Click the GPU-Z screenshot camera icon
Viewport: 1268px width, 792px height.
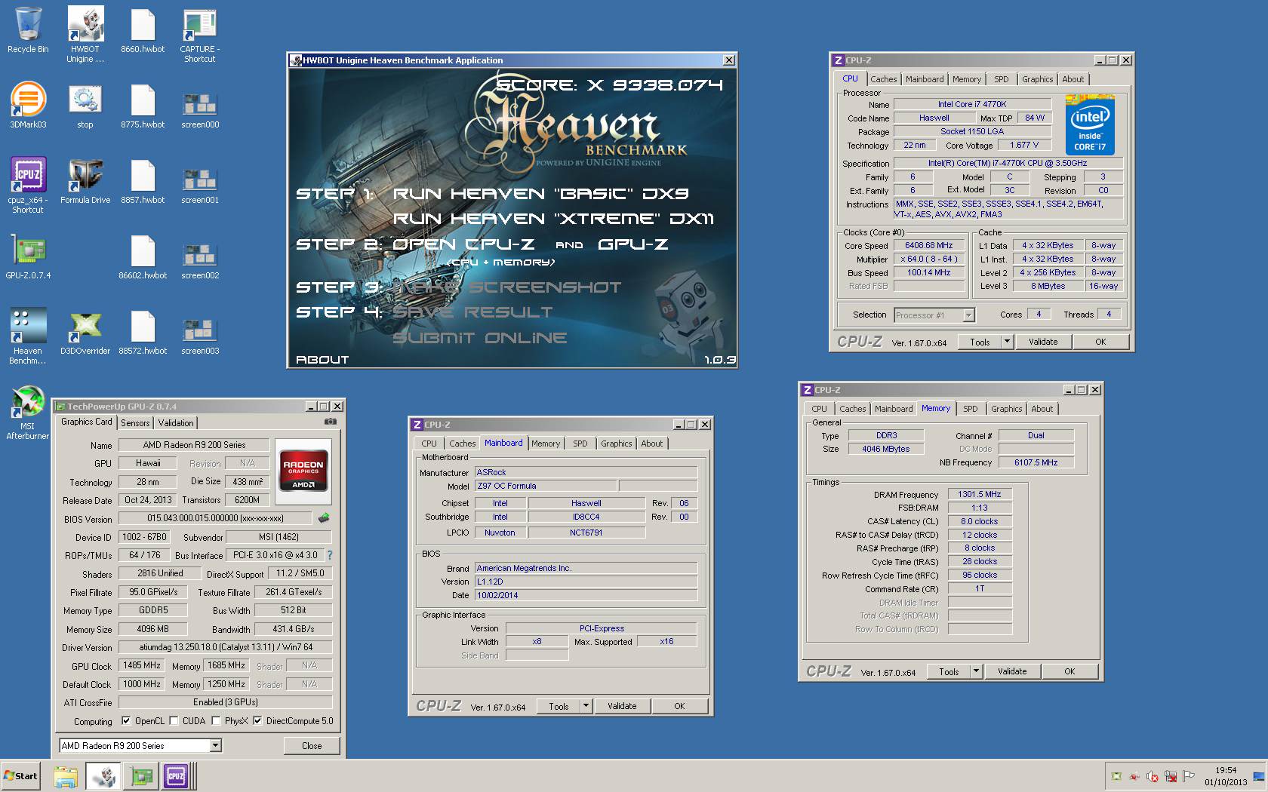tap(330, 422)
